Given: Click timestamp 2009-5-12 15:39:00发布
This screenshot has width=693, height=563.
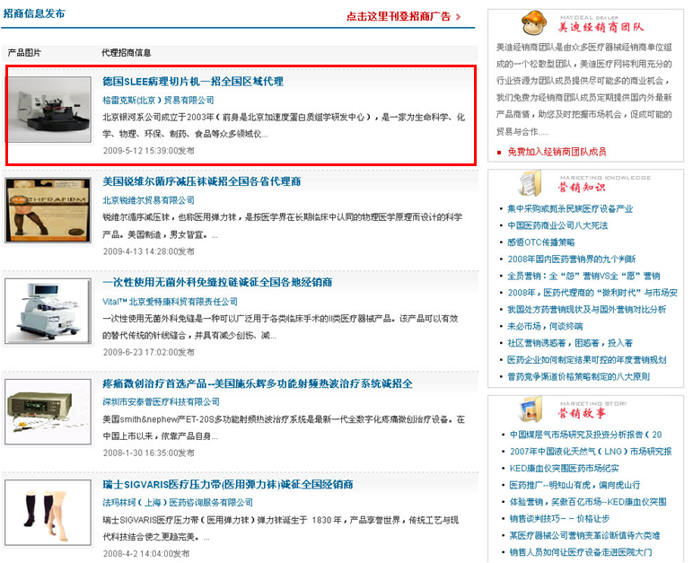Looking at the screenshot, I should pyautogui.click(x=148, y=151).
